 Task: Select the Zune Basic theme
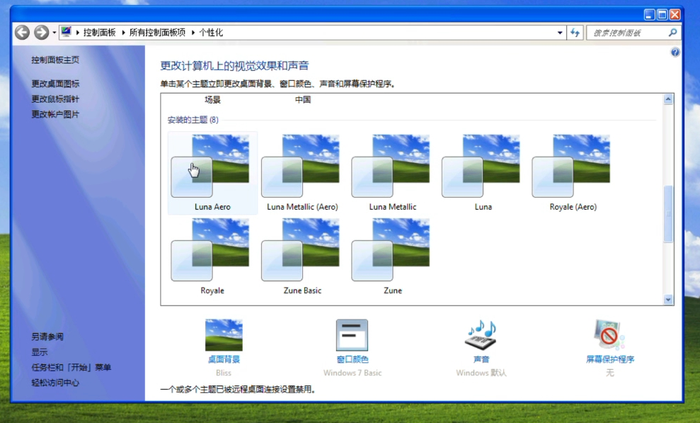click(x=302, y=256)
